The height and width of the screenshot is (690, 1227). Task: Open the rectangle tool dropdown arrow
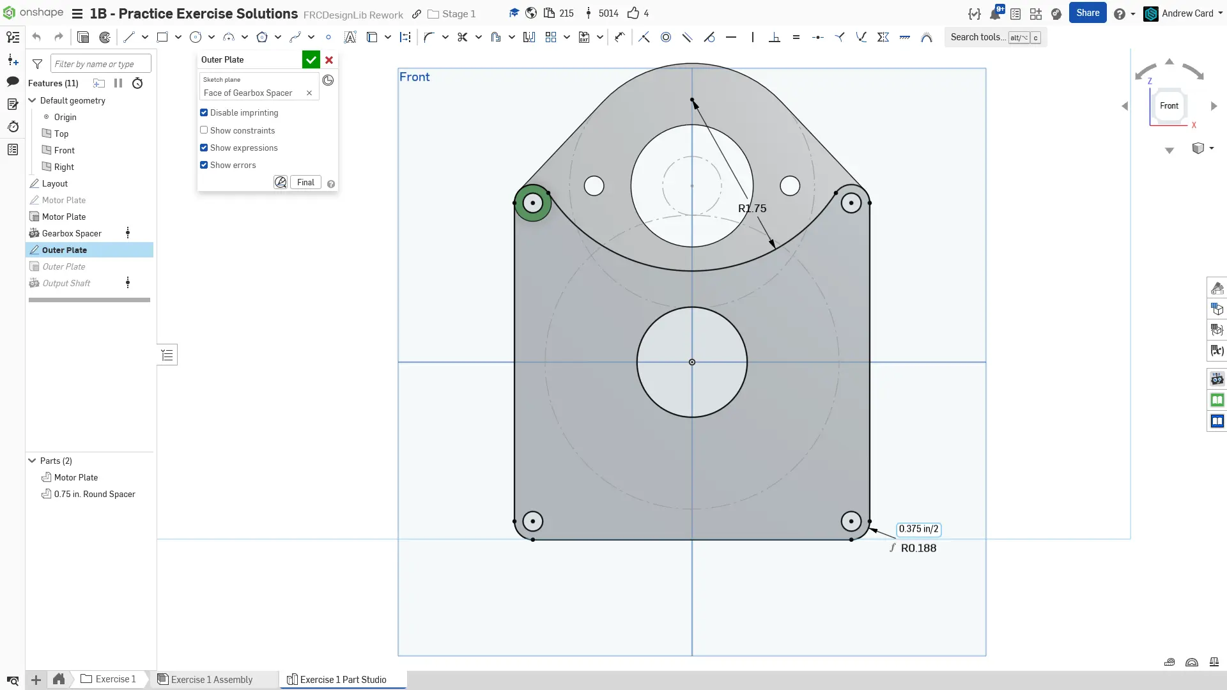tap(178, 37)
